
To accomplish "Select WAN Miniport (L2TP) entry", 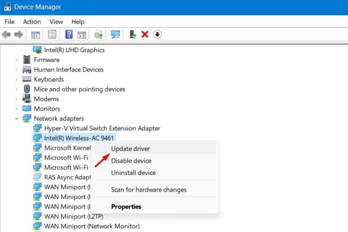I will pos(74,216).
